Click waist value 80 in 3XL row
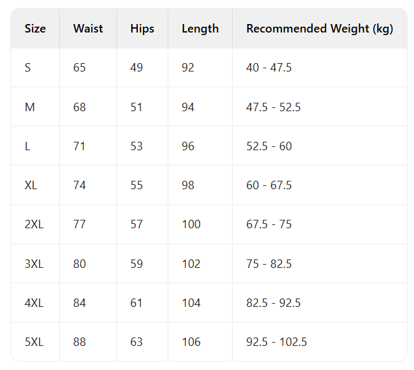 (79, 264)
